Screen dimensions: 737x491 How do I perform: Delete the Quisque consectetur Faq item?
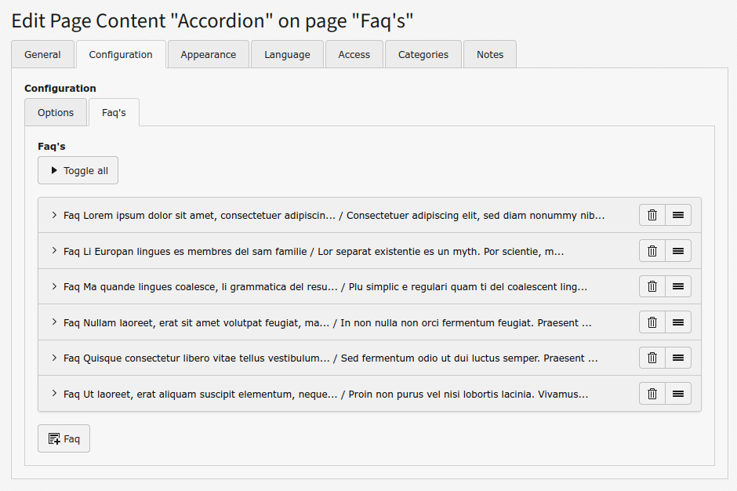point(652,358)
